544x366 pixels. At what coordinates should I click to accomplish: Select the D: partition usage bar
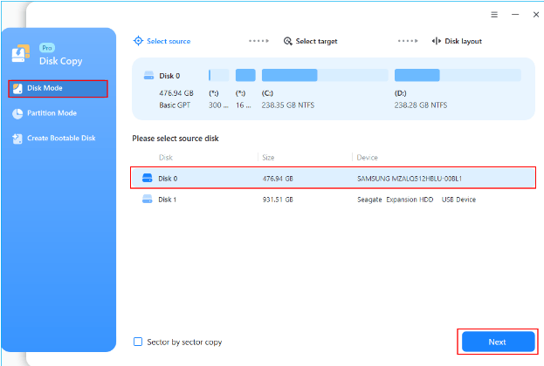click(458, 75)
